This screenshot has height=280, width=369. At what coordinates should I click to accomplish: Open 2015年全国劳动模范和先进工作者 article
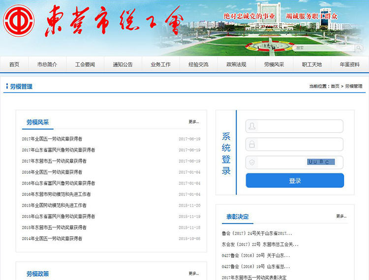click(54, 205)
